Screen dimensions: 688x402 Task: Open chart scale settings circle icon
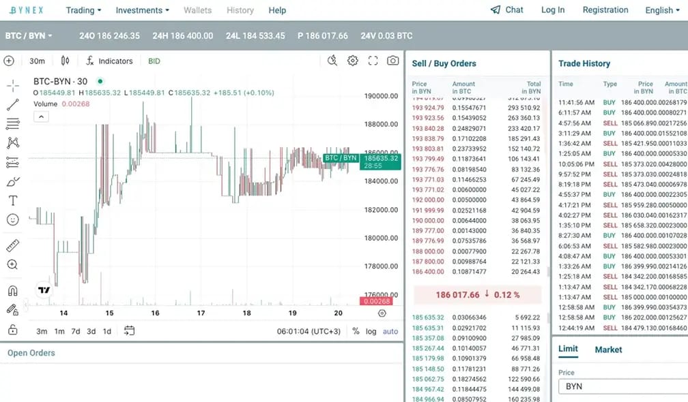pos(382,313)
